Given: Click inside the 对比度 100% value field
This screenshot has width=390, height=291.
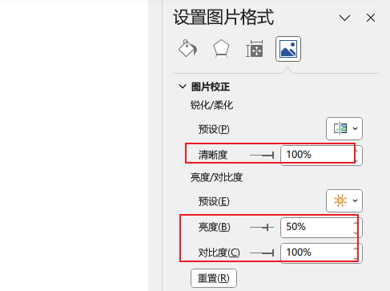Looking at the screenshot, I should tap(317, 253).
